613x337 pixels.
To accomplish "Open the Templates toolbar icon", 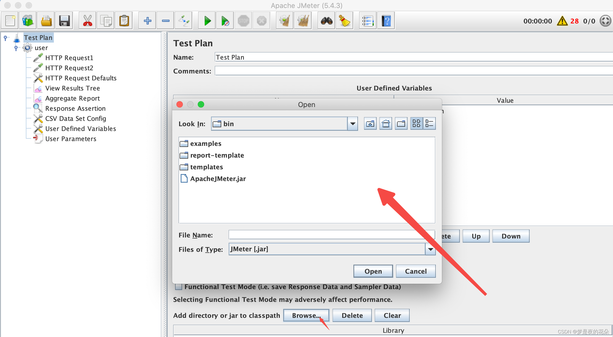I will pos(28,21).
